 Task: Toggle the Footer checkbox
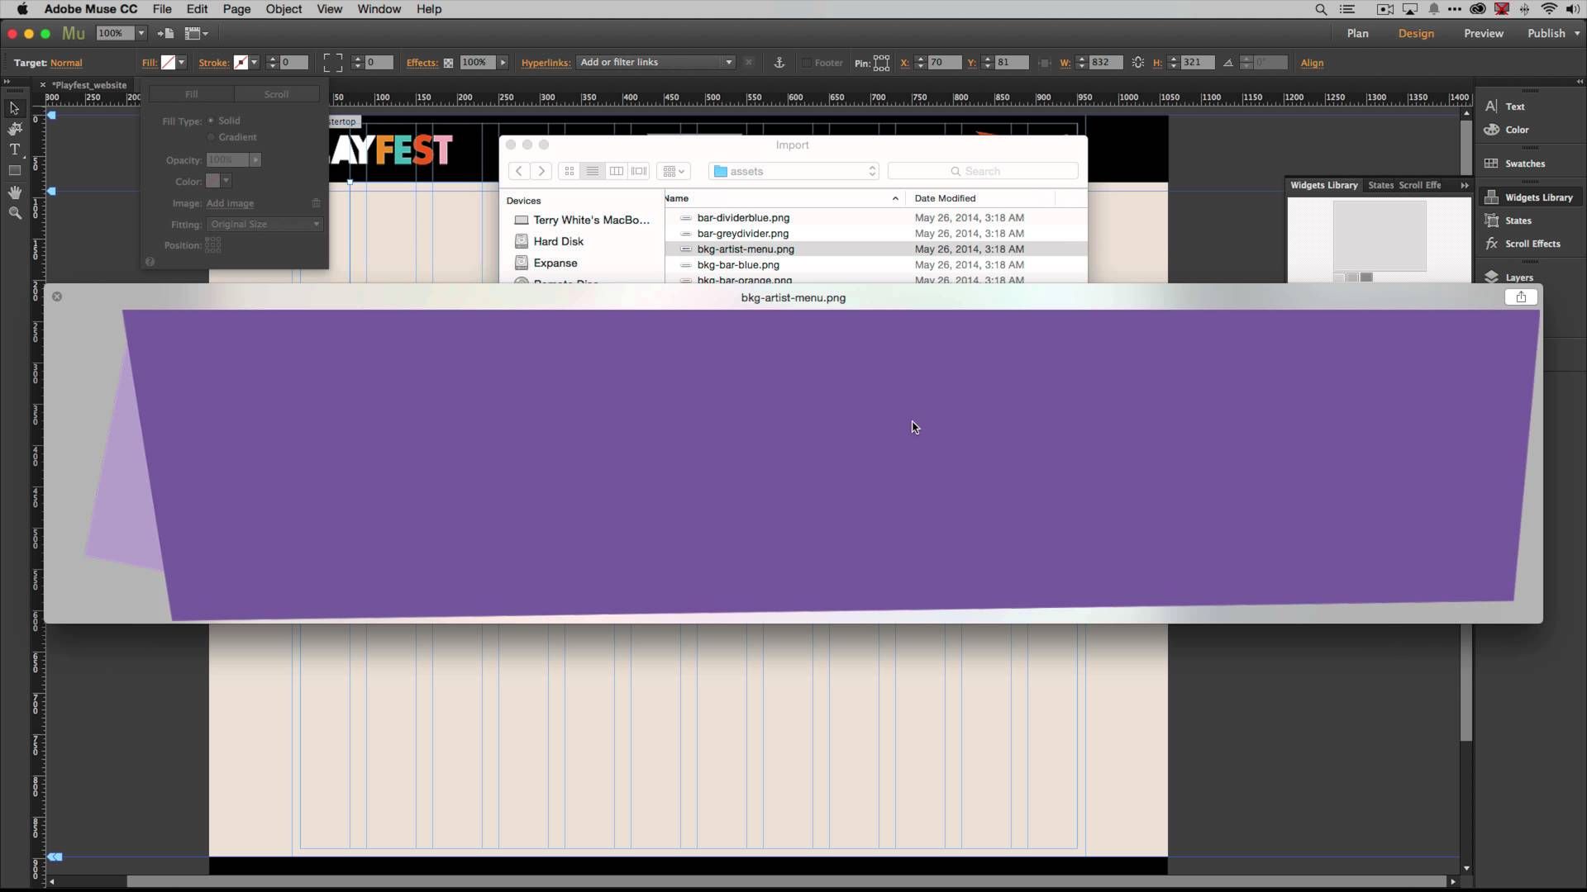coord(806,63)
